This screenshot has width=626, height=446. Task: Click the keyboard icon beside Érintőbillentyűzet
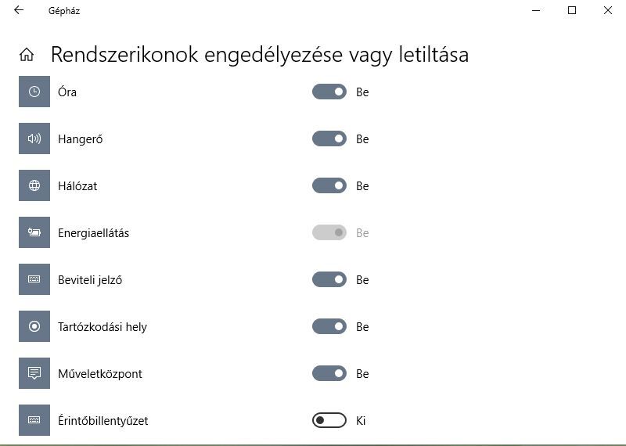34,421
